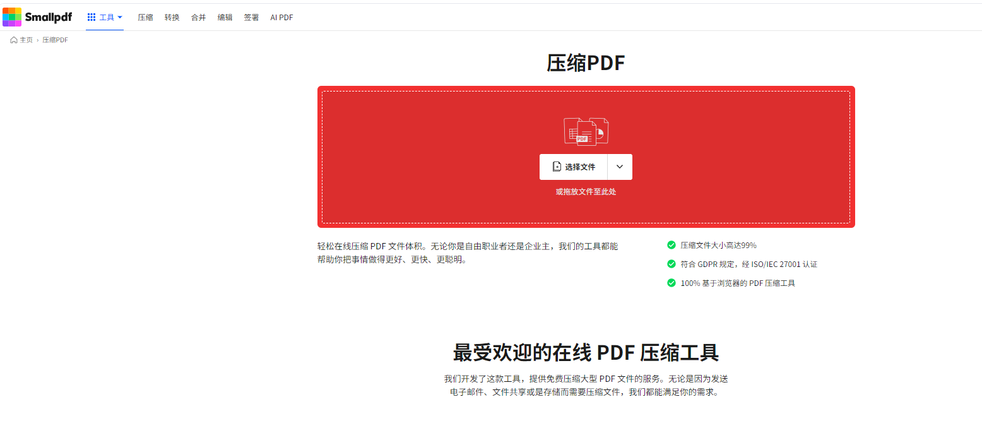Image resolution: width=982 pixels, height=421 pixels.
Task: Open the chevron dropdown next to 选择文件
Action: [620, 167]
